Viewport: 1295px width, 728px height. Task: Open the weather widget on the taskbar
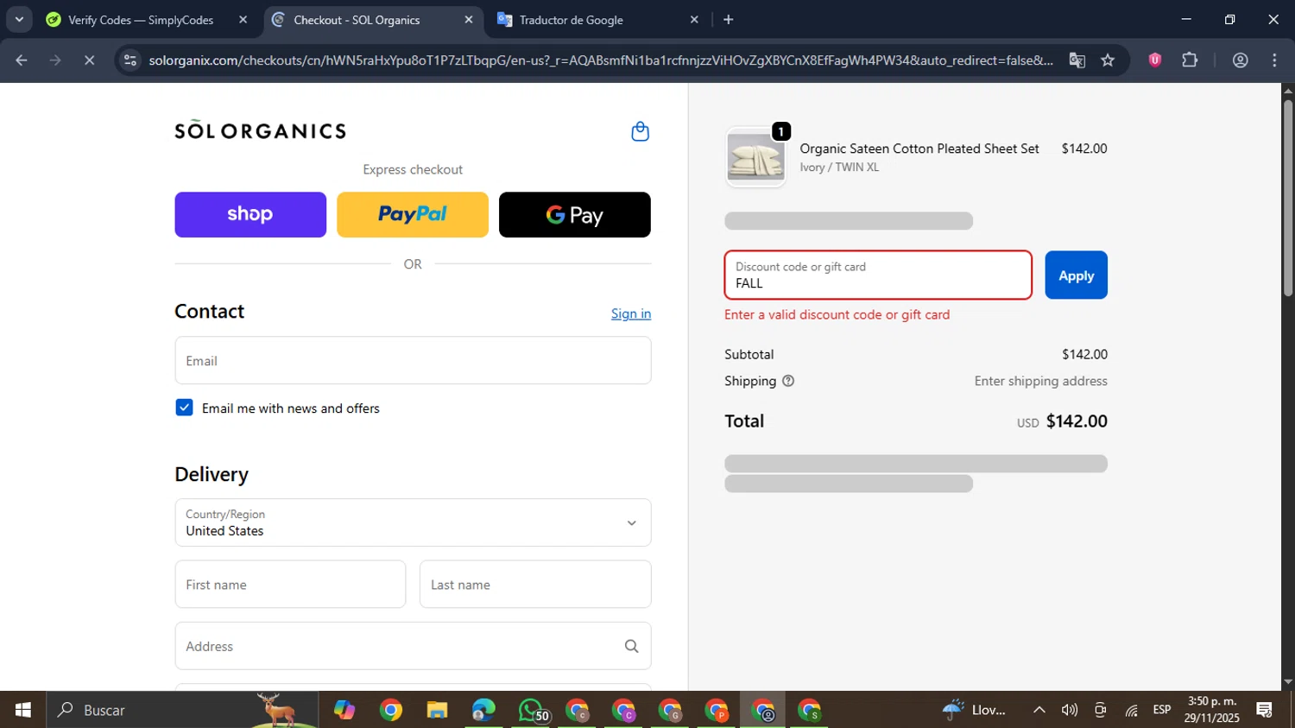pos(974,710)
